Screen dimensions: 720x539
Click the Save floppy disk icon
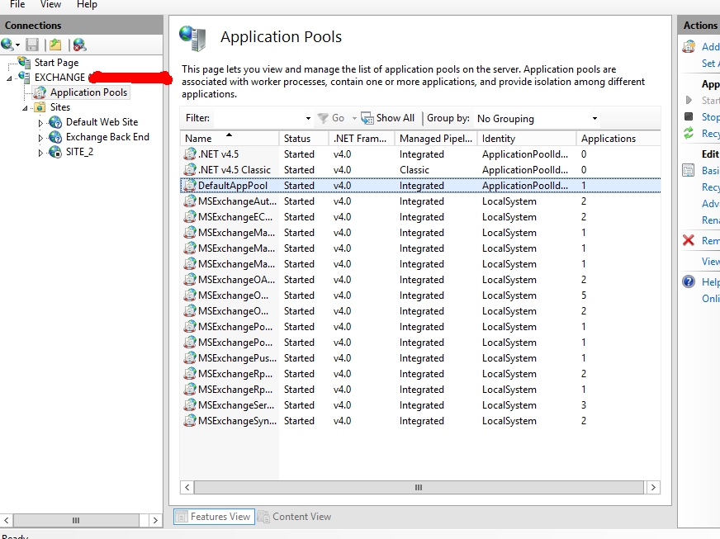32,45
